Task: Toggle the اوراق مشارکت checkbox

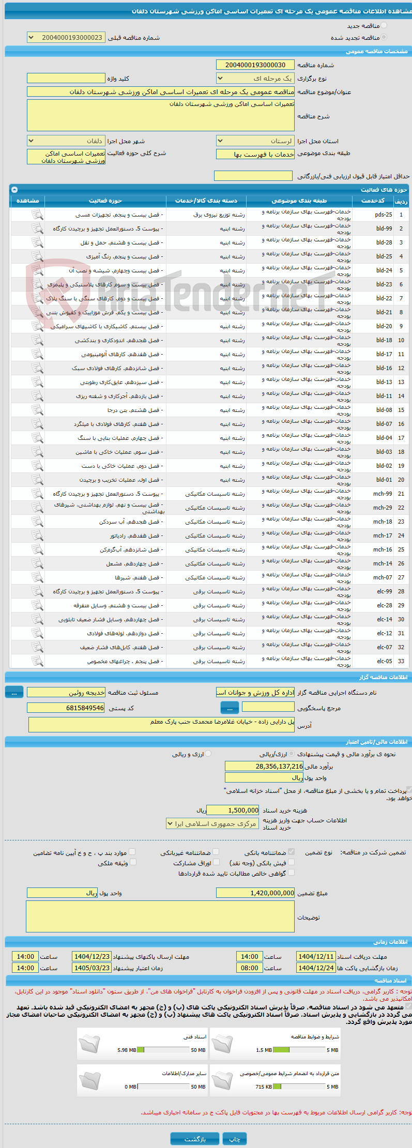Action: click(x=217, y=862)
